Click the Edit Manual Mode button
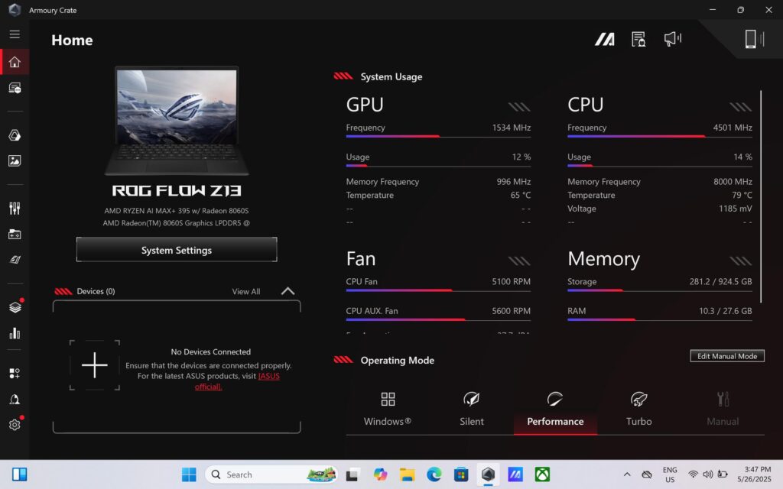Image resolution: width=783 pixels, height=489 pixels. pos(726,356)
